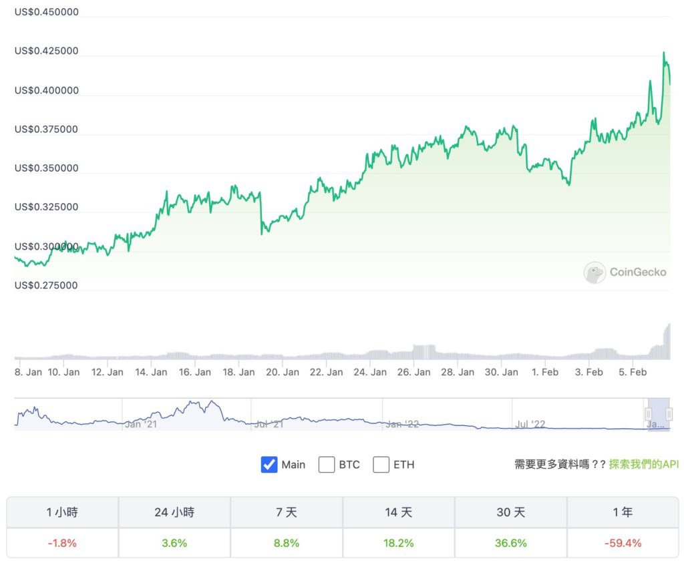
Task: Enable the ETH checkbox
Action: 381,465
